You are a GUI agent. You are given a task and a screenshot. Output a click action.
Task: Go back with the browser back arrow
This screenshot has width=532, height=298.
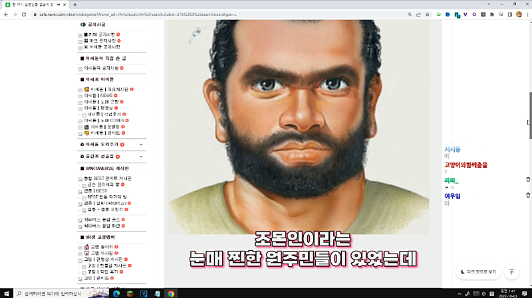pos(6,15)
